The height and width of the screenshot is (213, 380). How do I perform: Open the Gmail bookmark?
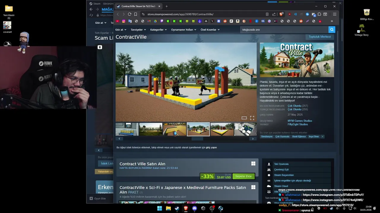pos(149,21)
